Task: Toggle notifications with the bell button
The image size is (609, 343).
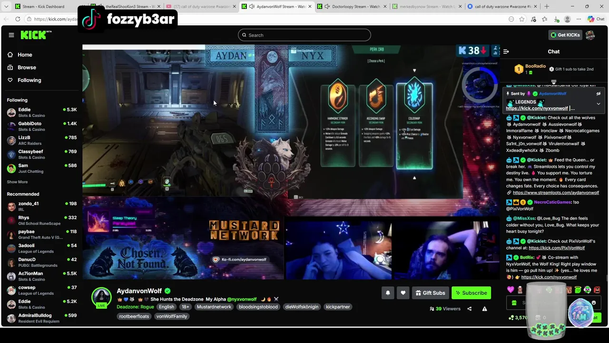Action: [x=388, y=293]
